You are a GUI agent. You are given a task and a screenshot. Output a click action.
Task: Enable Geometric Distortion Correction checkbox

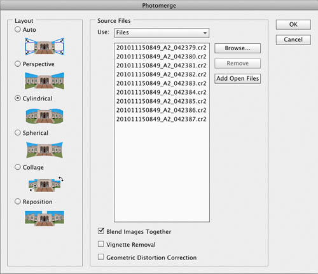[x=101, y=257]
